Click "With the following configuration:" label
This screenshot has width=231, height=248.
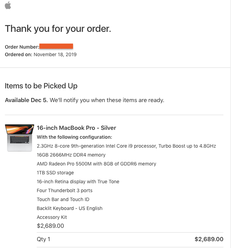[74, 137]
